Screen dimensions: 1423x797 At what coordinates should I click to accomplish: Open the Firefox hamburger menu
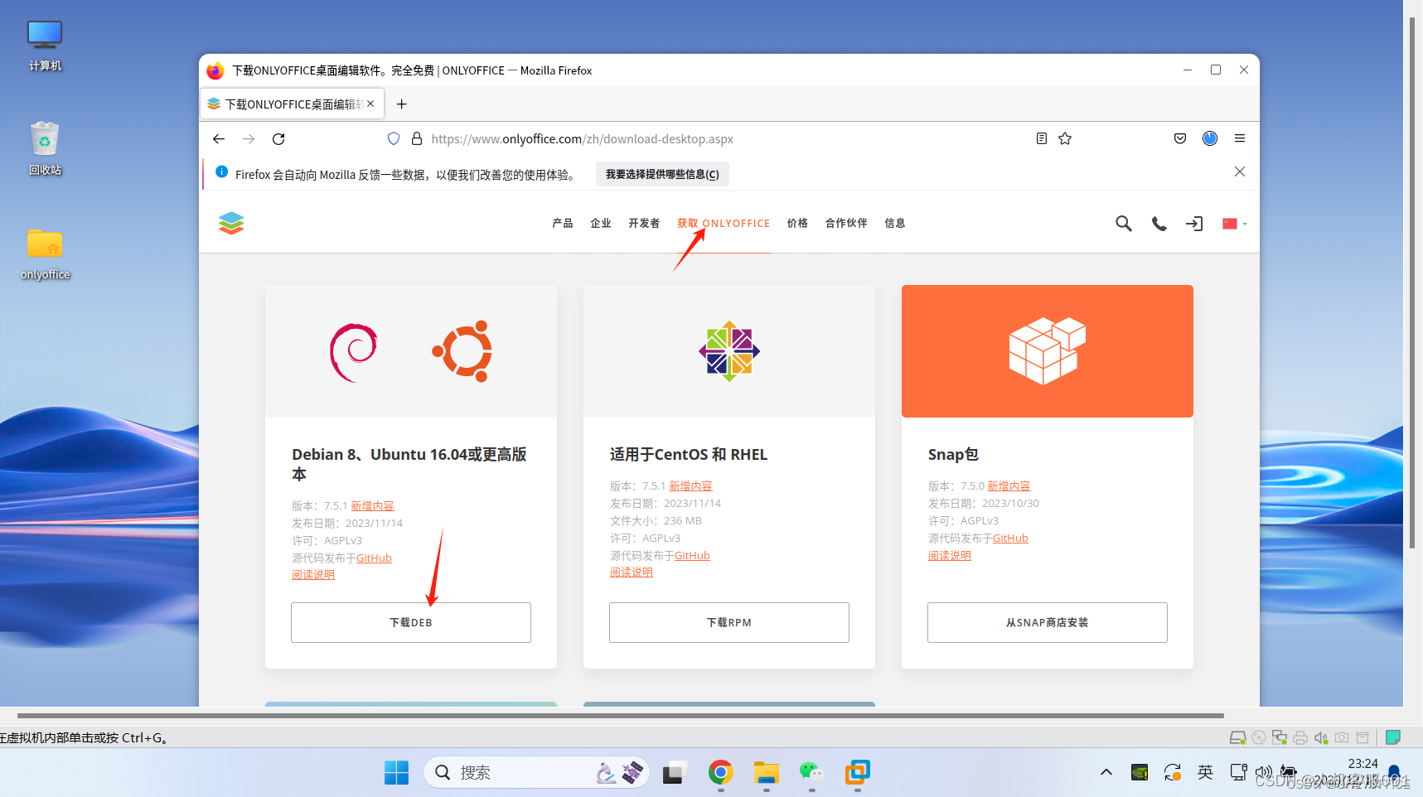[1240, 138]
